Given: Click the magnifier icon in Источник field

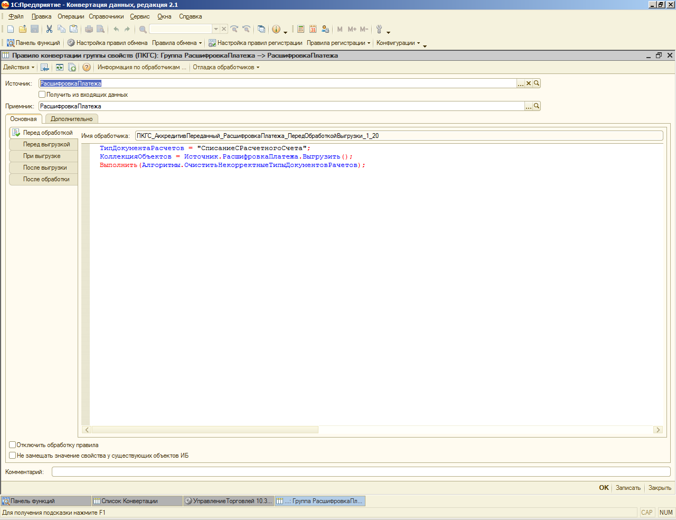Looking at the screenshot, I should [537, 83].
